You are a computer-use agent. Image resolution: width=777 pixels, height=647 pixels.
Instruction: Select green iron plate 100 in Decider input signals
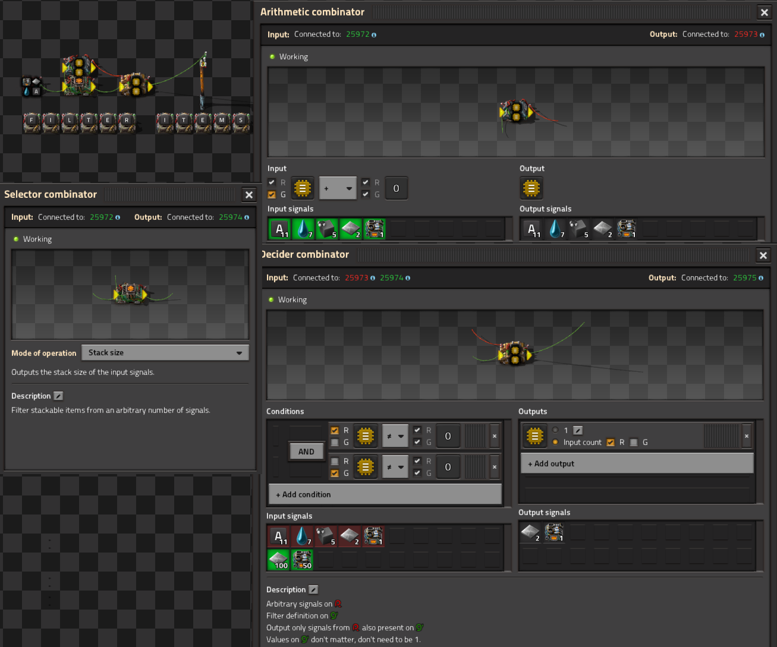tap(278, 560)
